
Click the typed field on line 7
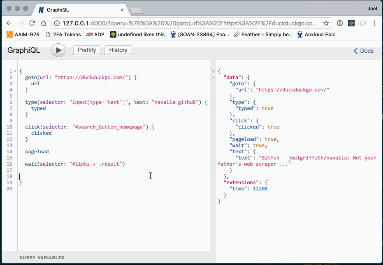tap(38, 108)
